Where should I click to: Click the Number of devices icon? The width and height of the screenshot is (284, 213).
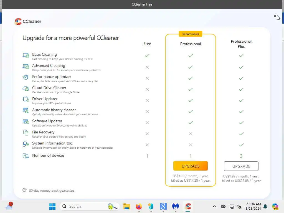coord(26,156)
